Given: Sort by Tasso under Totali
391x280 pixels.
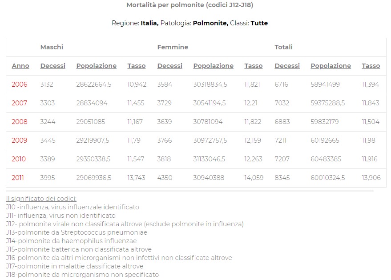Looking at the screenshot, I should [371, 66].
